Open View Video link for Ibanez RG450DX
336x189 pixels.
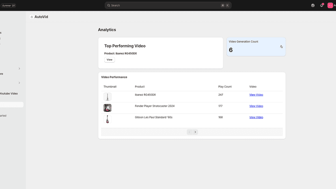256,95
